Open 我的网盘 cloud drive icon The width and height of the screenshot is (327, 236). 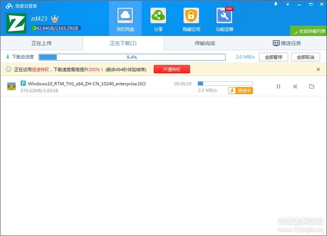125,16
